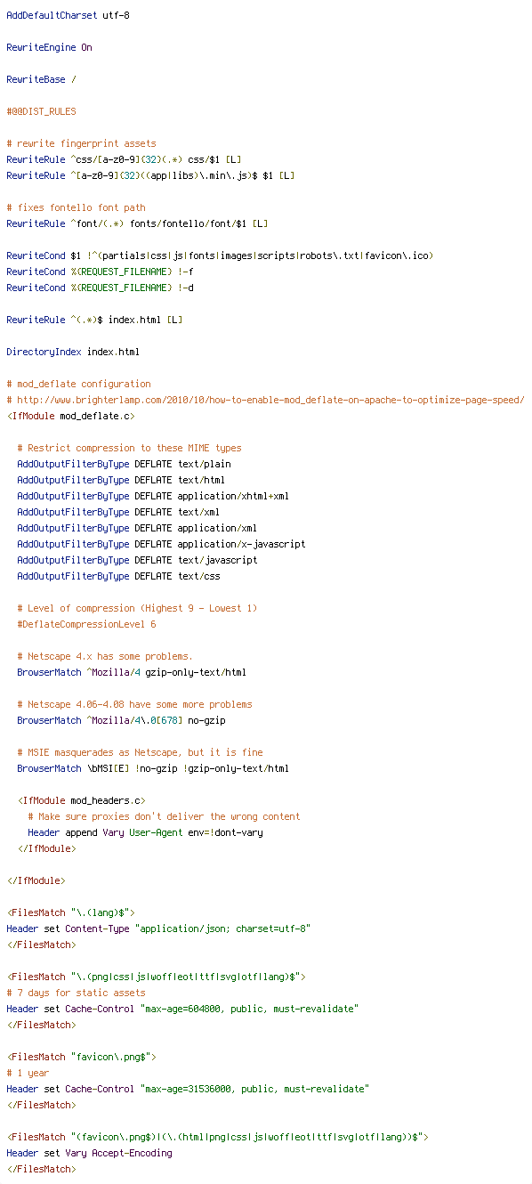Click the DEFLATE text/css filter line
Viewport: 532px width, 1184px height.
click(x=118, y=576)
